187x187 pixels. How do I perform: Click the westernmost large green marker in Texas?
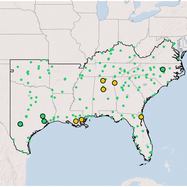tap(20, 124)
